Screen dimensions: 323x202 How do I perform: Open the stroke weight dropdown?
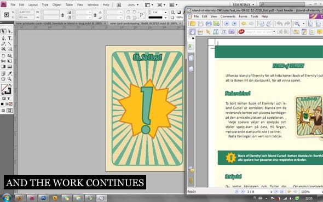click(165, 13)
